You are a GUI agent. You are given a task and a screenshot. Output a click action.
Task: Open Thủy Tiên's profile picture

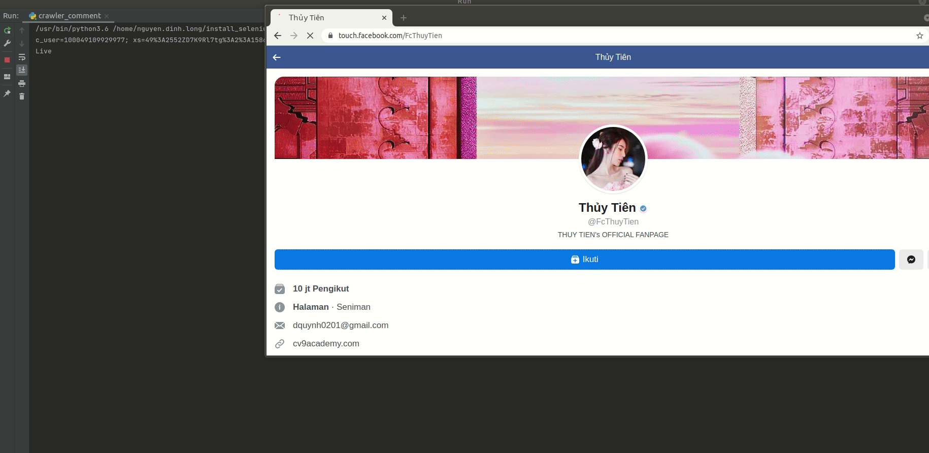coord(613,159)
